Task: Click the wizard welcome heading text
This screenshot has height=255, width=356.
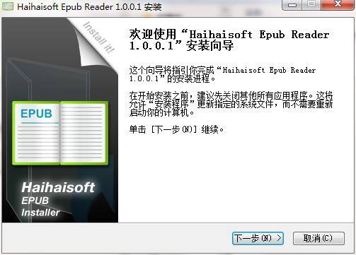Action: click(x=229, y=40)
